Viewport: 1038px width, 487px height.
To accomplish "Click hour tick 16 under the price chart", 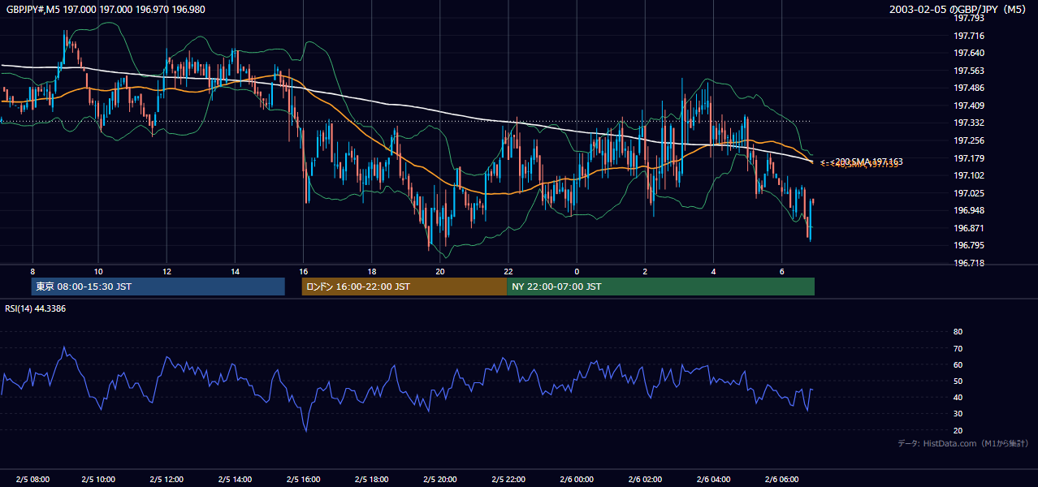I will [x=303, y=271].
